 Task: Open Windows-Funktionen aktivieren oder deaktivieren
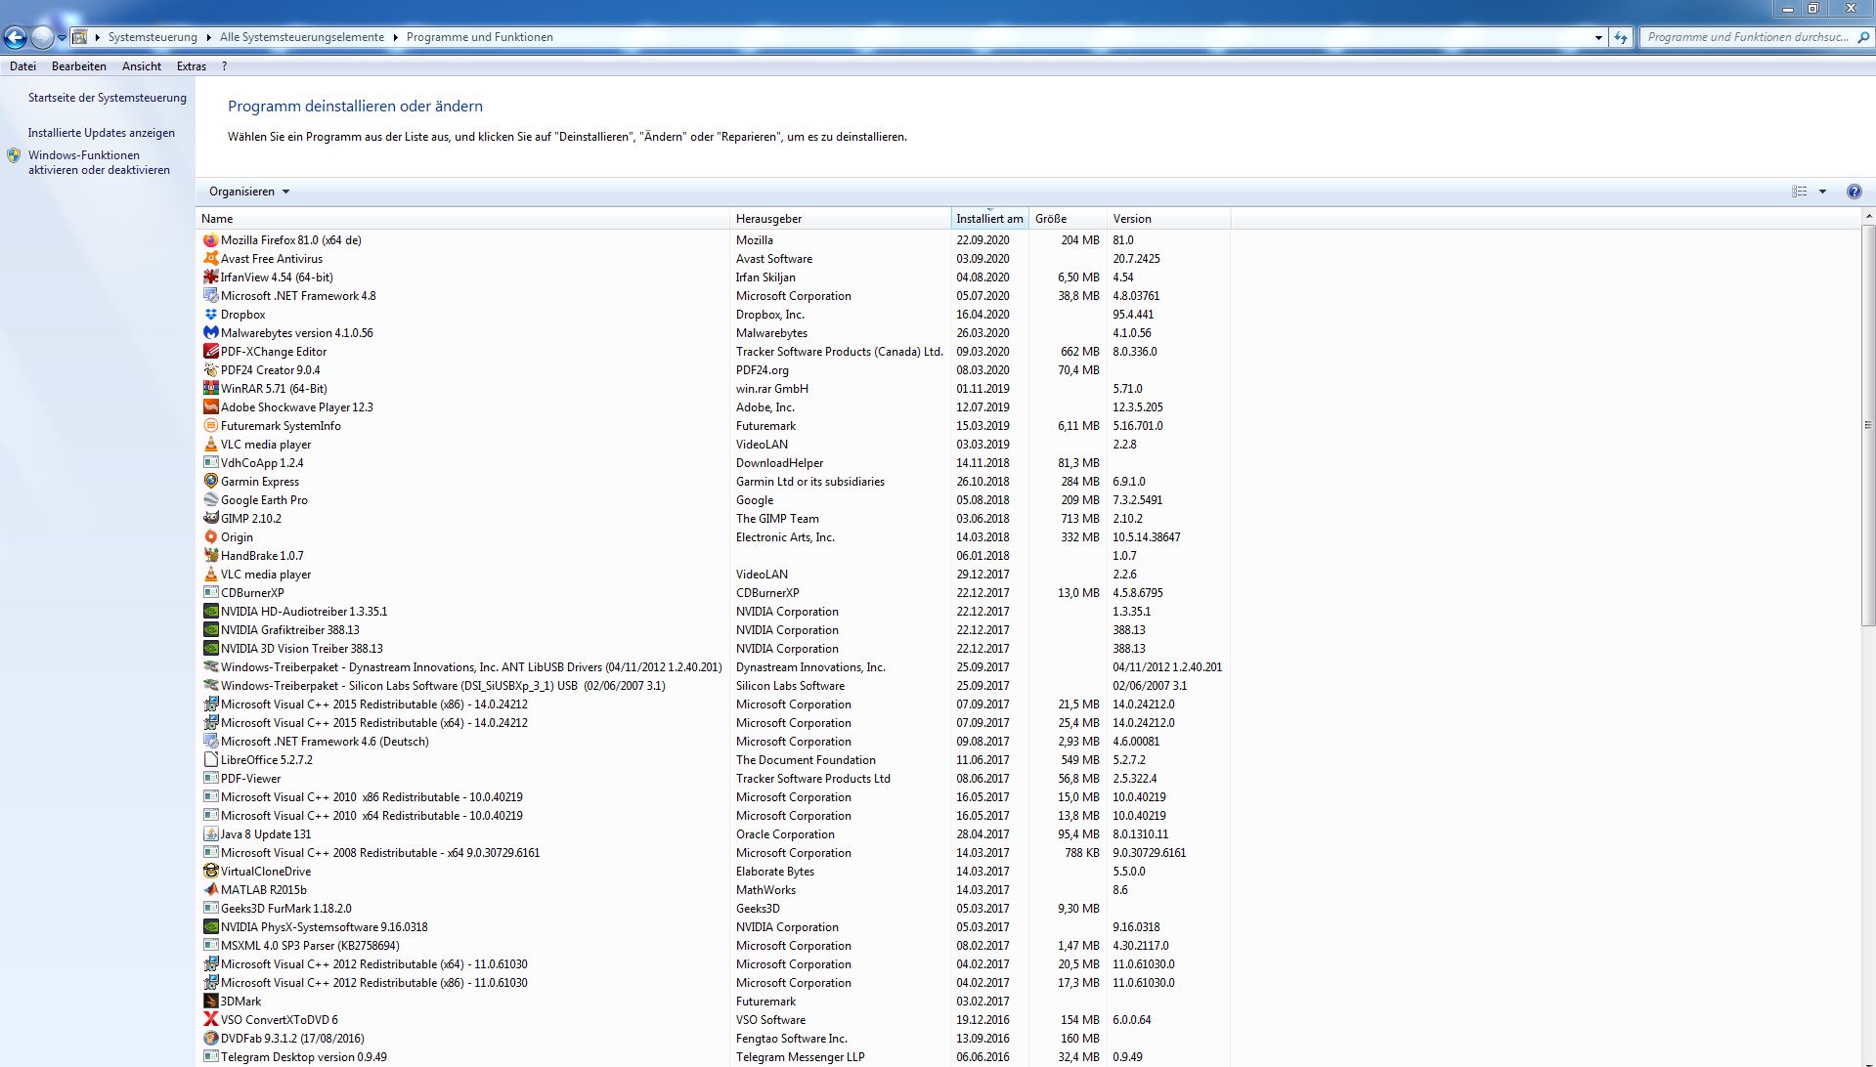tap(99, 162)
